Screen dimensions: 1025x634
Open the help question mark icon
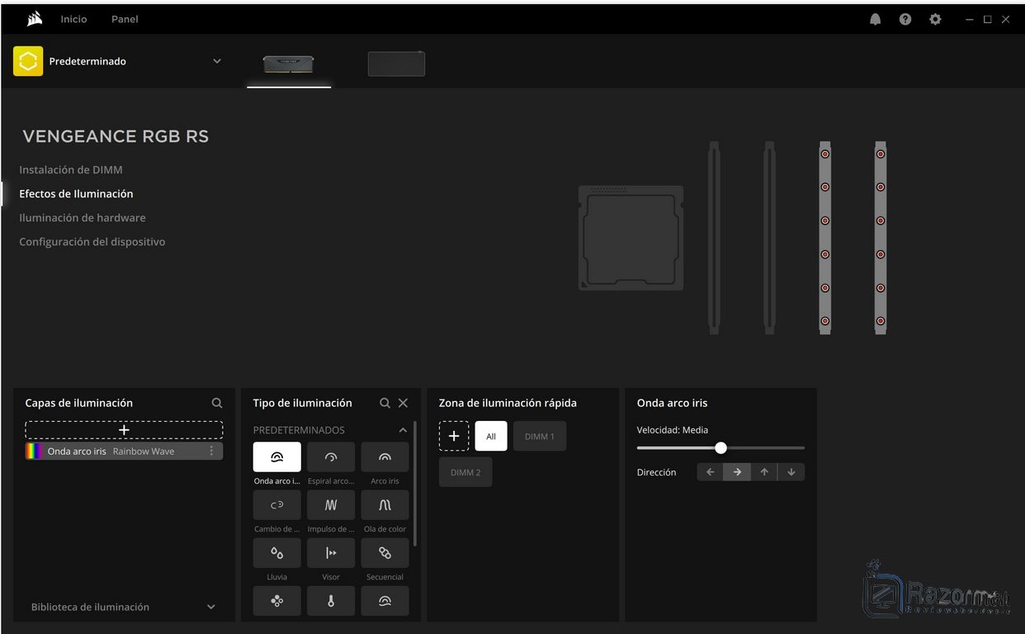[905, 19]
